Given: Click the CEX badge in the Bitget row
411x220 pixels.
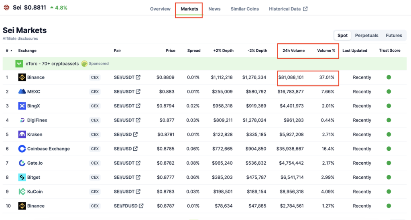Looking at the screenshot, I should [95, 177].
